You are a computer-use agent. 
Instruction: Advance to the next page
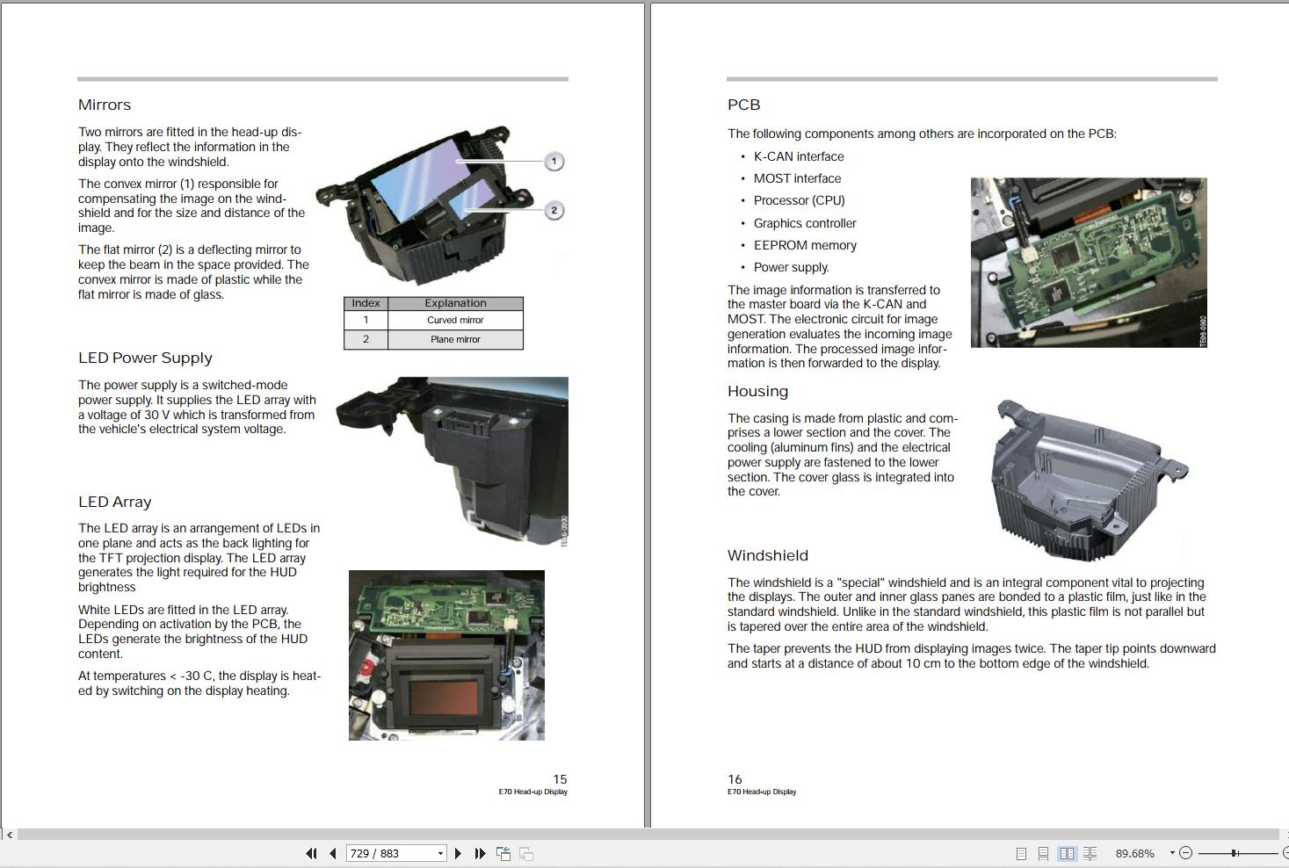click(x=458, y=853)
